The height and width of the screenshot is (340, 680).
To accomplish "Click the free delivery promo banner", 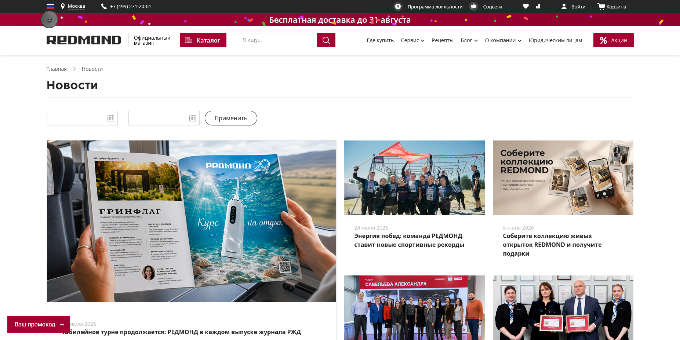I will (x=340, y=19).
